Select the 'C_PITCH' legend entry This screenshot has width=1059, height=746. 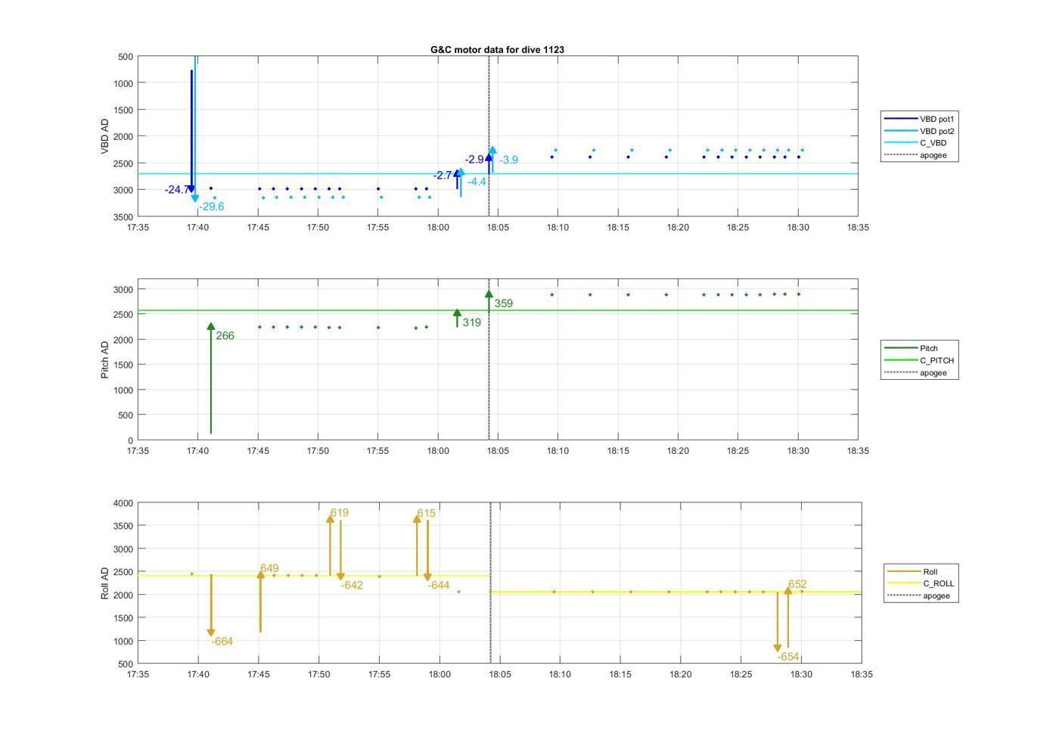tap(919, 360)
